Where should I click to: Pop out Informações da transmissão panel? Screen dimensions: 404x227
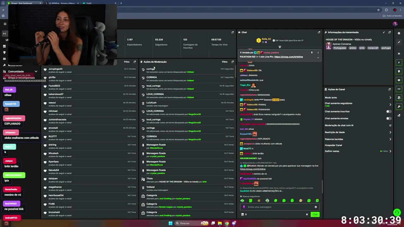[x=389, y=32]
